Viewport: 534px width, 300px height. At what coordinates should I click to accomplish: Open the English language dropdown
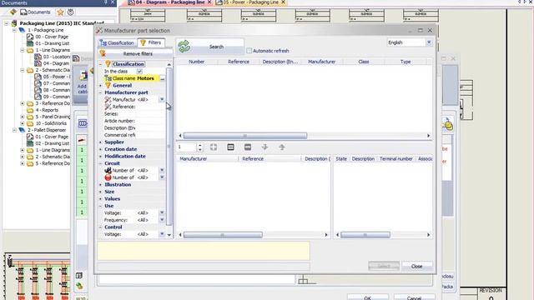[429, 42]
